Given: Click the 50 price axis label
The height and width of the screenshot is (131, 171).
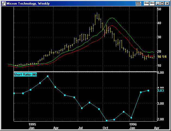Looking at the screenshot, I should [159, 9].
